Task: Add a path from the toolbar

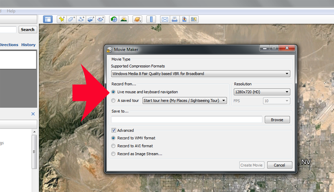Action: click(81, 19)
